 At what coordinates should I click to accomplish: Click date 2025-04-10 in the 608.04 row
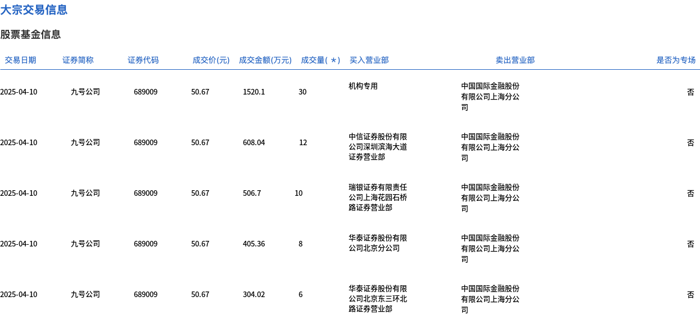pos(19,142)
